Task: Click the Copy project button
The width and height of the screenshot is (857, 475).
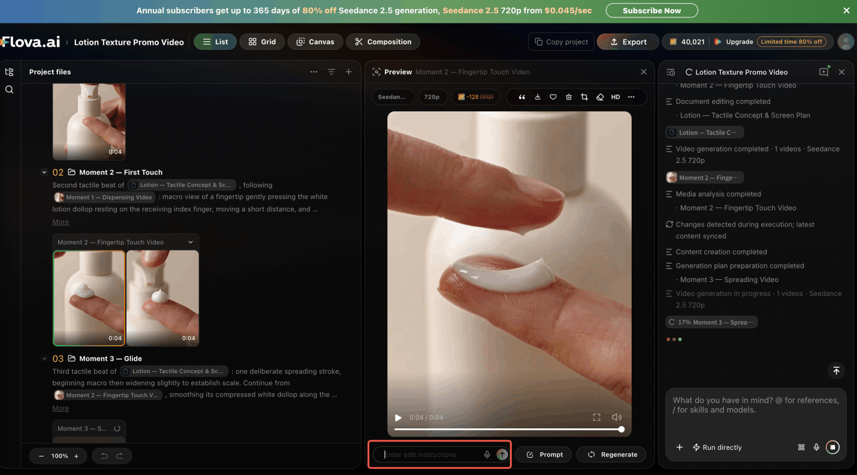Action: click(561, 42)
